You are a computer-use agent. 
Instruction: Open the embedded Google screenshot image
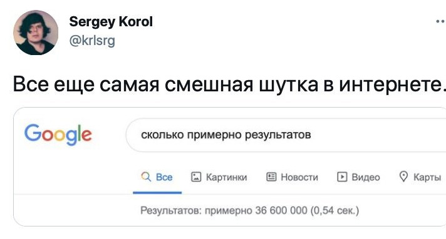(x=229, y=167)
